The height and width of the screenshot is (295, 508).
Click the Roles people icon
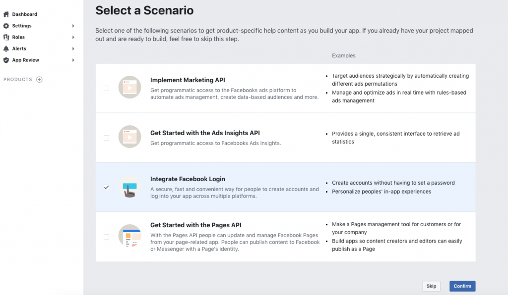pyautogui.click(x=6, y=37)
